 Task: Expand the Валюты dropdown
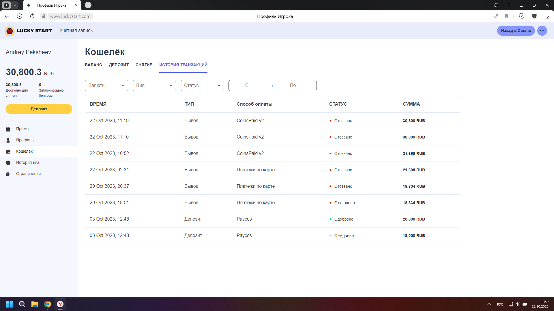coord(106,86)
